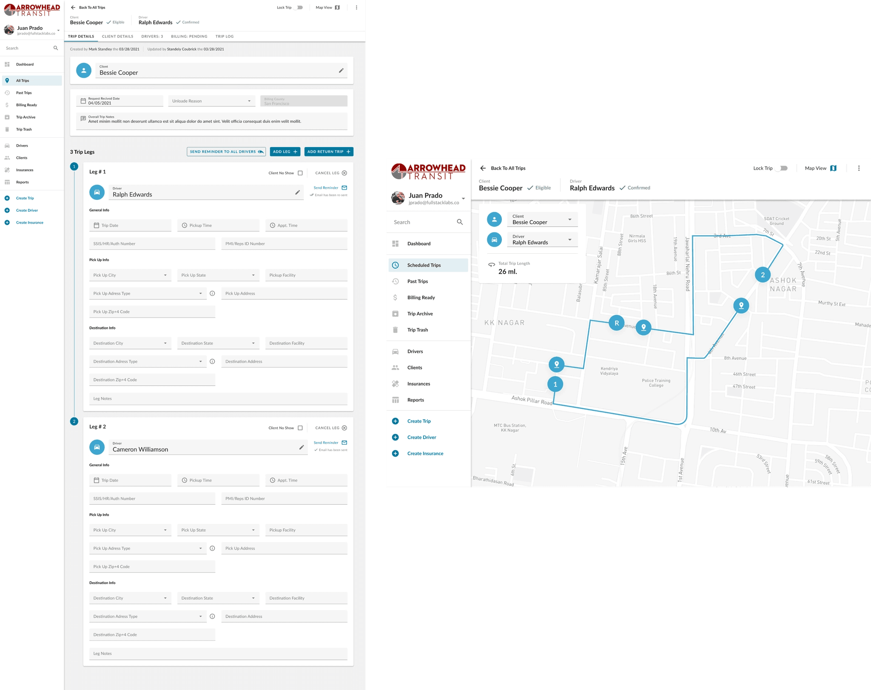
Task: Click Create Insurance link in right sidebar
Action: (425, 454)
